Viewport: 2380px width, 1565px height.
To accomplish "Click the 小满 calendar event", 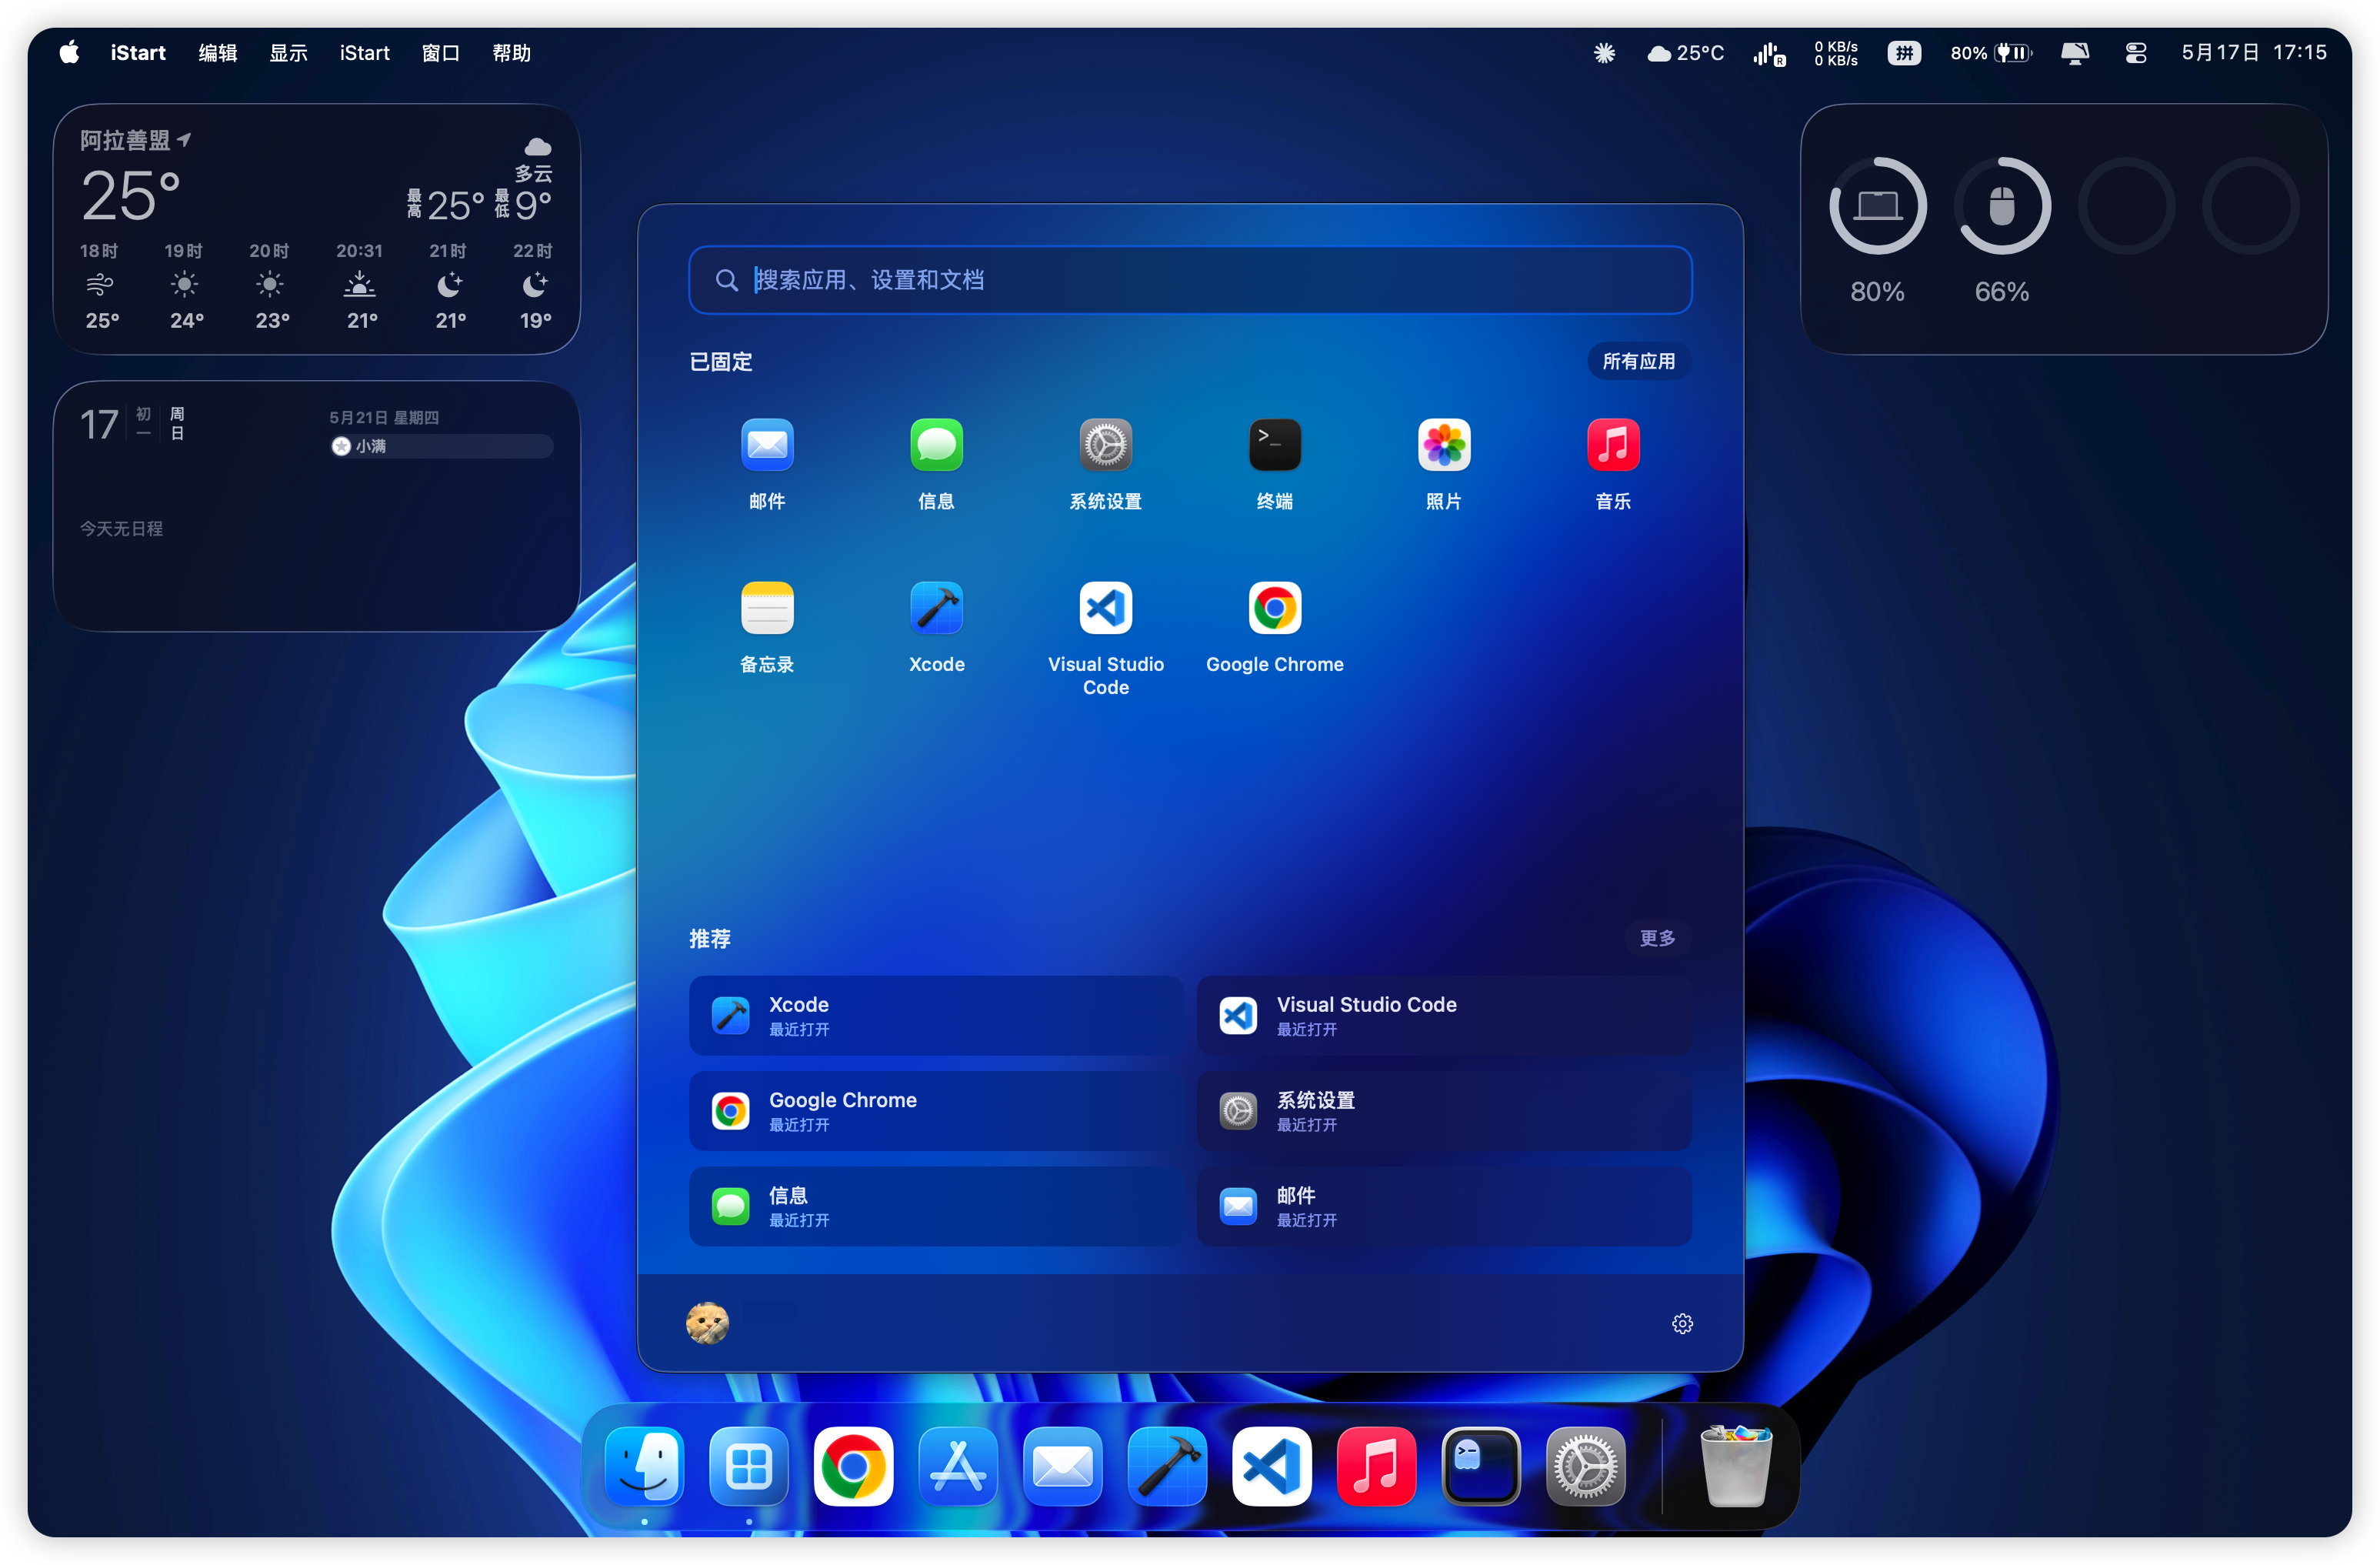I will pyautogui.click(x=441, y=446).
